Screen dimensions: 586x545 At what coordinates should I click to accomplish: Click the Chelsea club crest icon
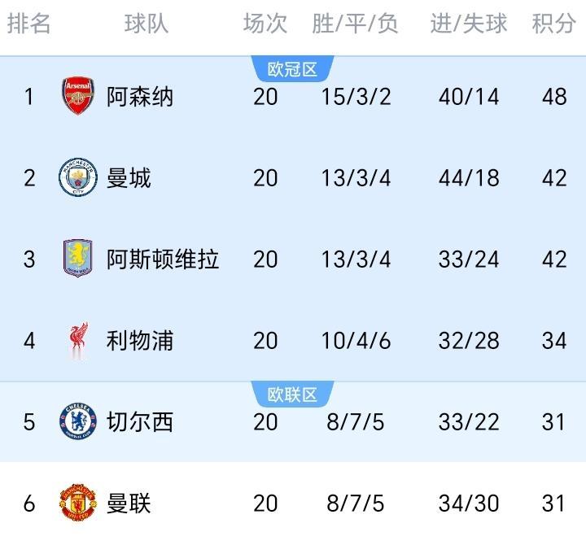click(78, 422)
